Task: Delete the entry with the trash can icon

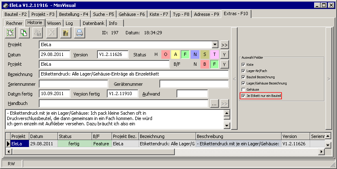Action: click(x=66, y=33)
